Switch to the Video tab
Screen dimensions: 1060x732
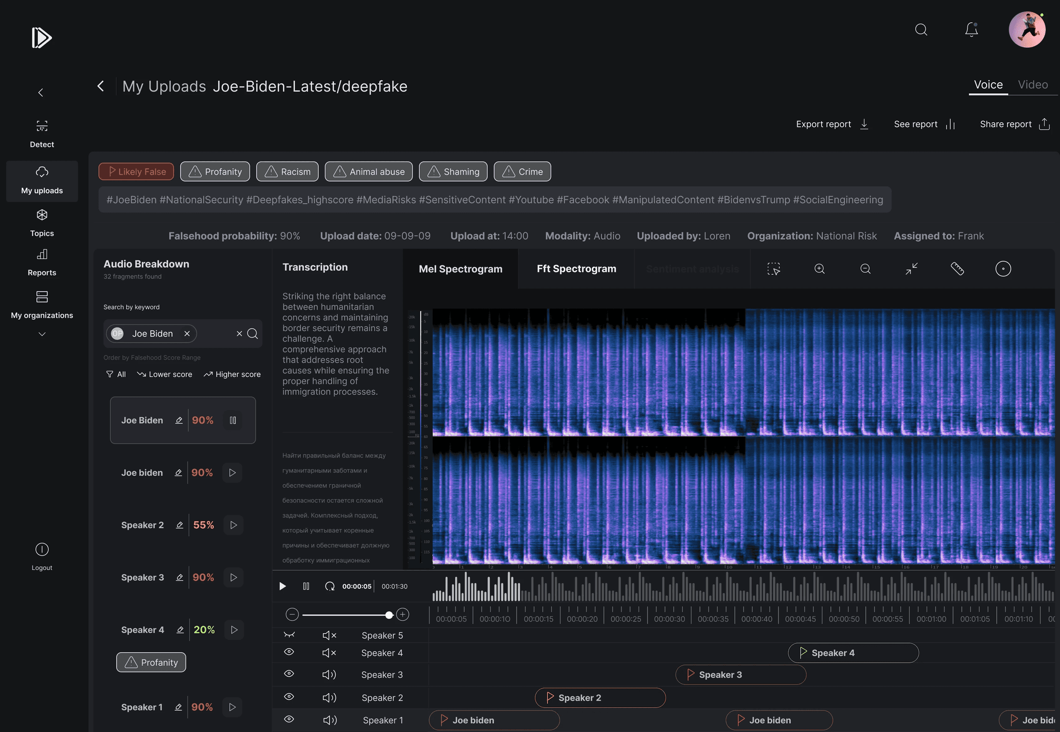point(1033,85)
